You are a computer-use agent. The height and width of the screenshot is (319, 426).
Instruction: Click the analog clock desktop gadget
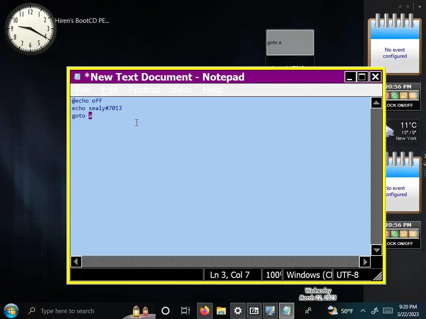click(30, 29)
